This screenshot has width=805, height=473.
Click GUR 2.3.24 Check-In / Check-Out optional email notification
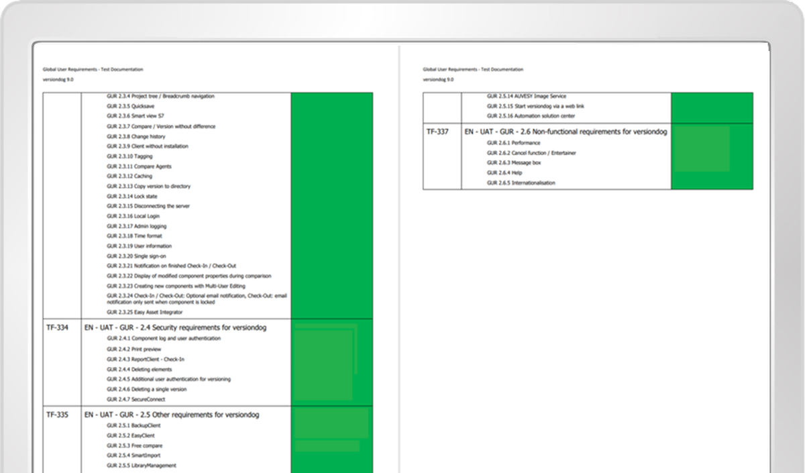click(x=197, y=299)
